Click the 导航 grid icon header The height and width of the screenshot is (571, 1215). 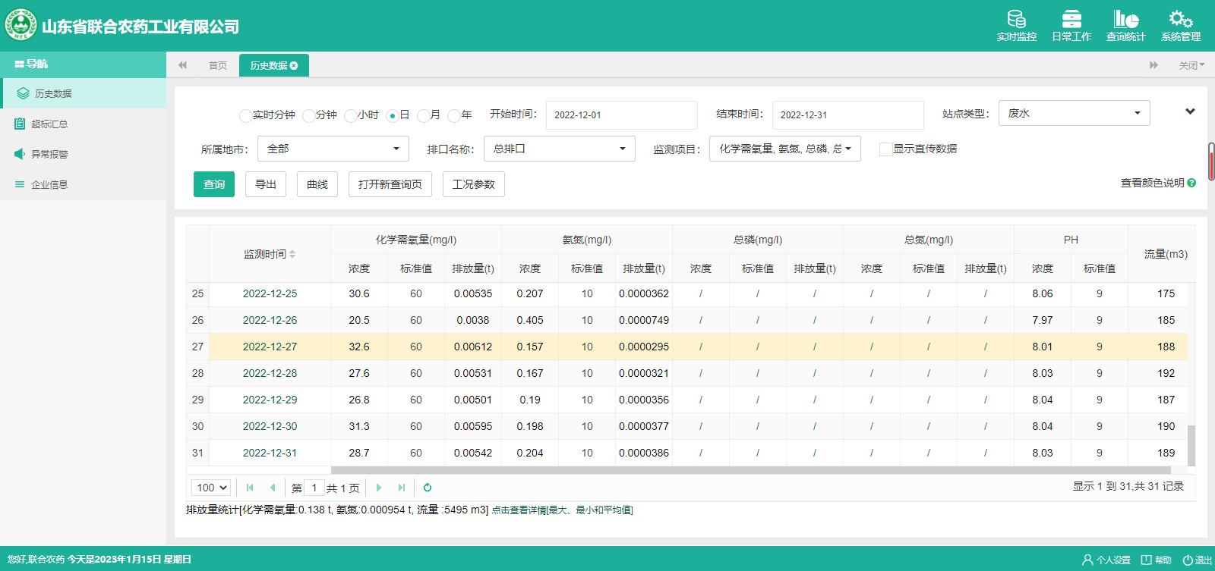tap(19, 64)
